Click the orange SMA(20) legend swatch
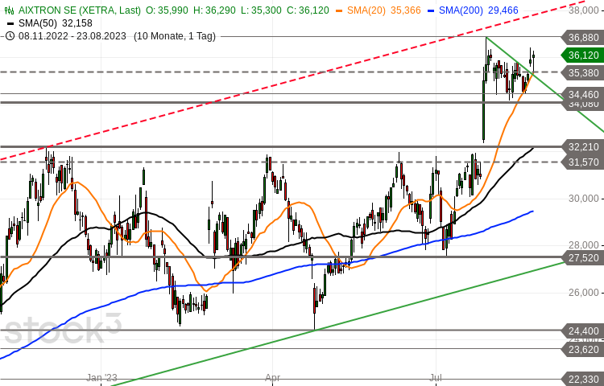 pyautogui.click(x=339, y=10)
